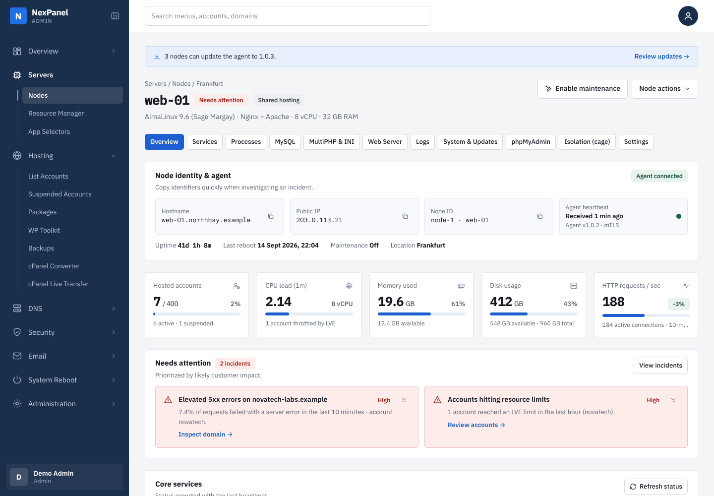Screen dimensions: 714x496
Task: Switch to the Logs tab
Action: pyautogui.click(x=423, y=142)
